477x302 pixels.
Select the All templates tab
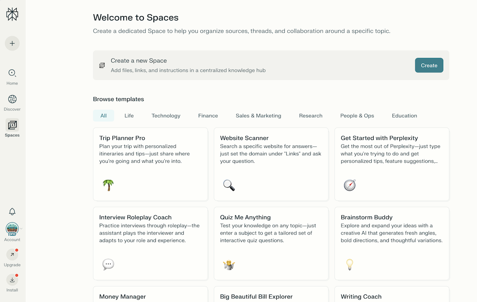[x=103, y=116]
